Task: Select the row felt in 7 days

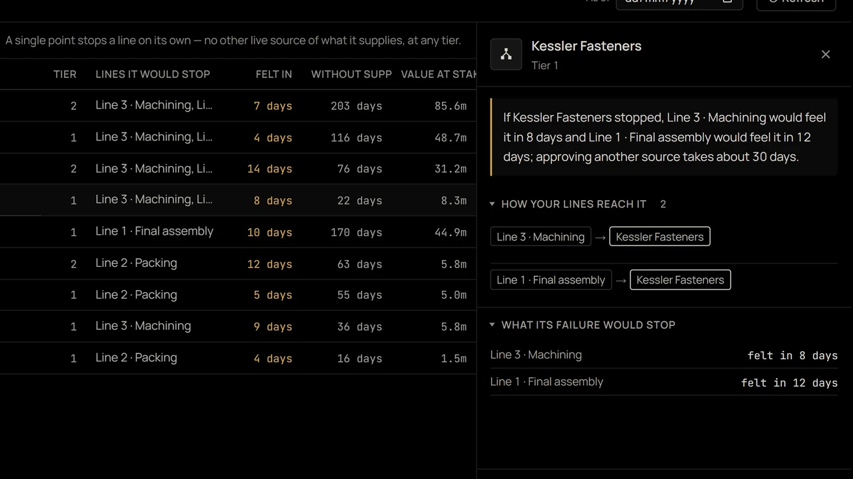Action: [238, 106]
